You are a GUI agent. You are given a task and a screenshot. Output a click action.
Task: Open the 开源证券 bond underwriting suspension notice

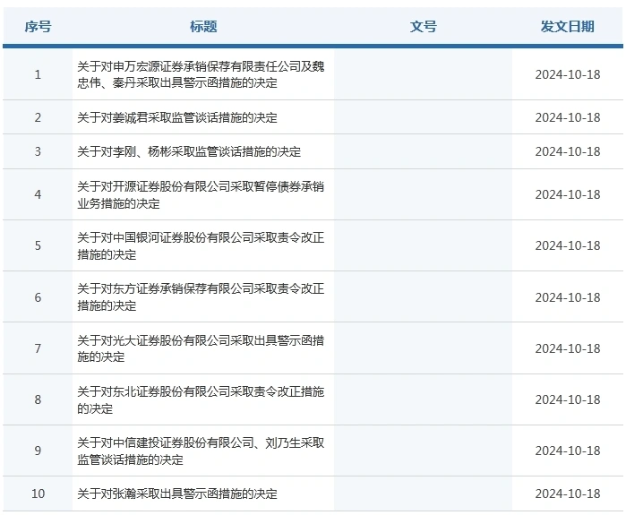[201, 194]
